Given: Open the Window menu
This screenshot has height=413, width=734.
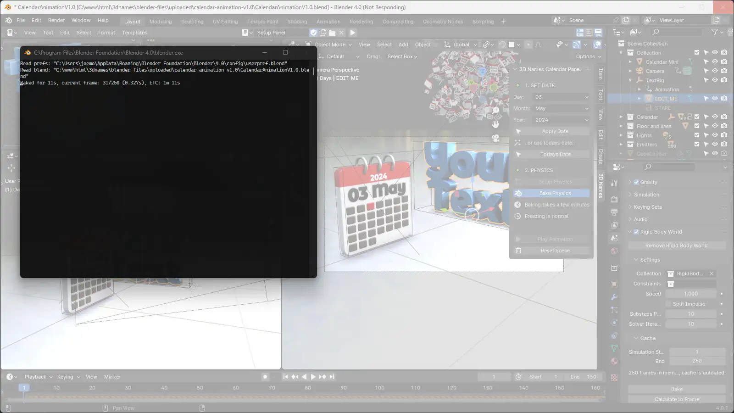Looking at the screenshot, I should coord(81,20).
